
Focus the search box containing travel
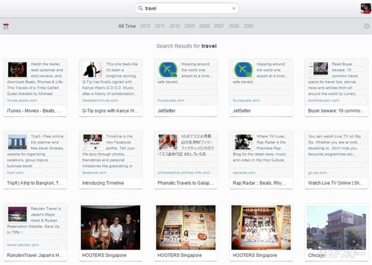coord(187,8)
